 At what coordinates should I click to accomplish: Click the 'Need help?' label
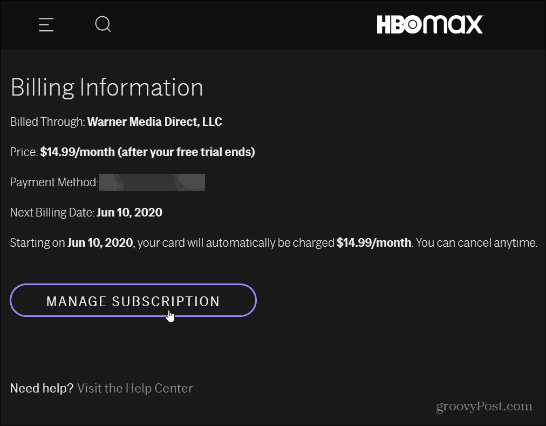[x=42, y=388]
